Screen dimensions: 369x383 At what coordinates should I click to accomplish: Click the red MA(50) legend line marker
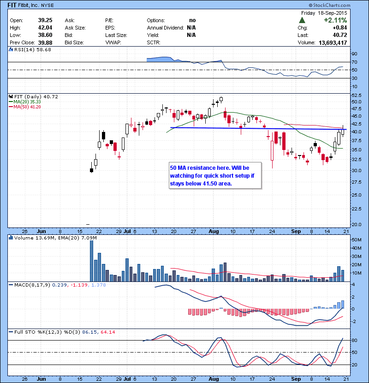11,107
